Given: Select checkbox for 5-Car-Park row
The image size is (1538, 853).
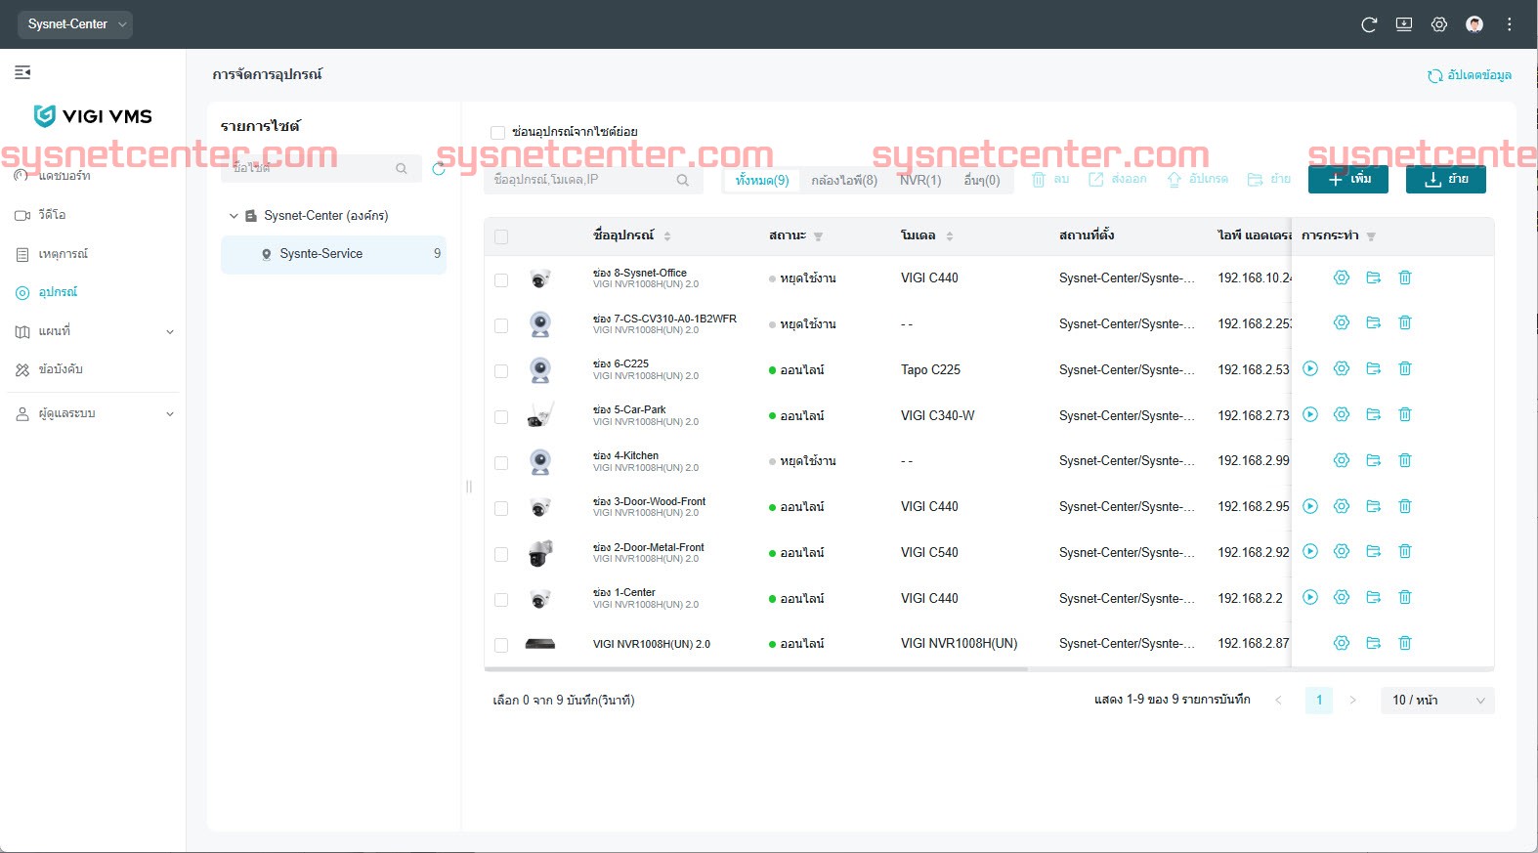Looking at the screenshot, I should coord(501,417).
